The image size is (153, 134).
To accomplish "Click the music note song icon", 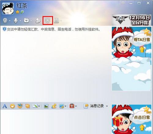I will click(54, 106).
